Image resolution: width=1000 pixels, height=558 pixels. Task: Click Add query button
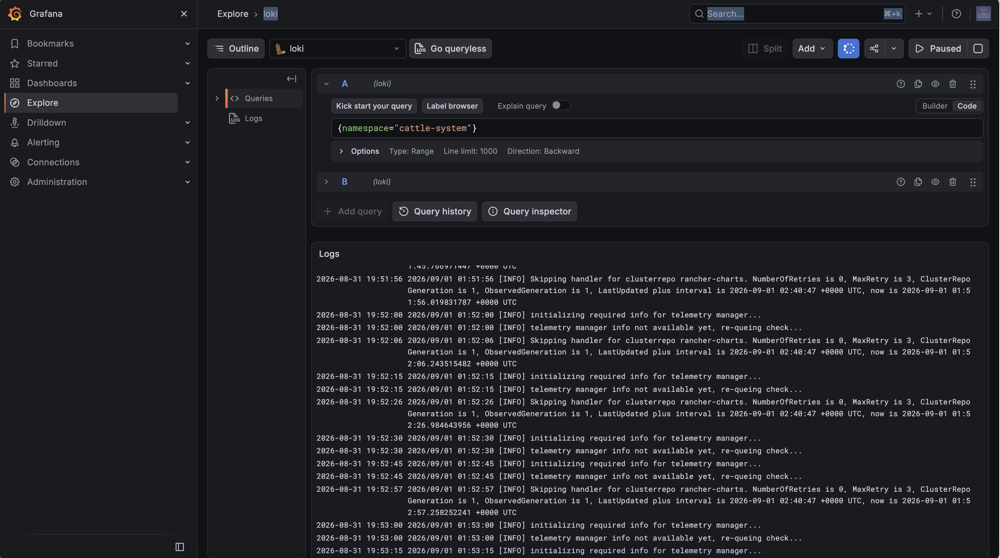tap(352, 212)
